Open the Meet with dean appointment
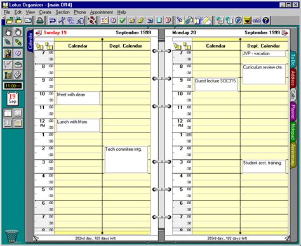This screenshot has width=301, height=246. click(x=78, y=98)
